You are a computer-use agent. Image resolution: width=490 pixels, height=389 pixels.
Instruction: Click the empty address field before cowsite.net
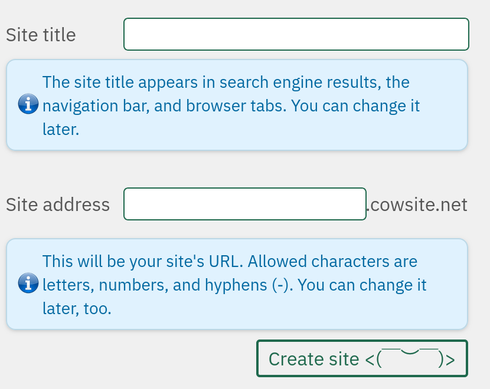click(x=244, y=204)
